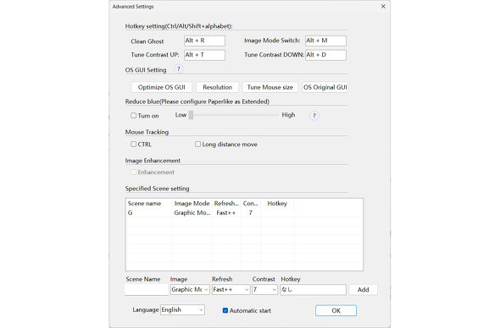Image resolution: width=500 pixels, height=328 pixels.
Task: Click the Fast++ cell in row G
Action: [x=226, y=213]
